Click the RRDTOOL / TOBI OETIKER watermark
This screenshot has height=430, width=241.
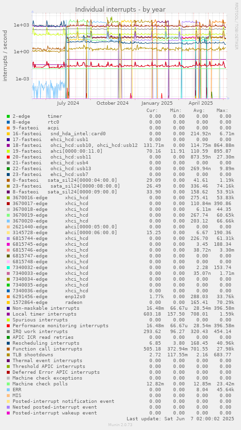pos(236,26)
